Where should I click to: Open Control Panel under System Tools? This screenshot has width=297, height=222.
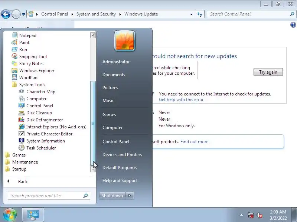(x=36, y=106)
